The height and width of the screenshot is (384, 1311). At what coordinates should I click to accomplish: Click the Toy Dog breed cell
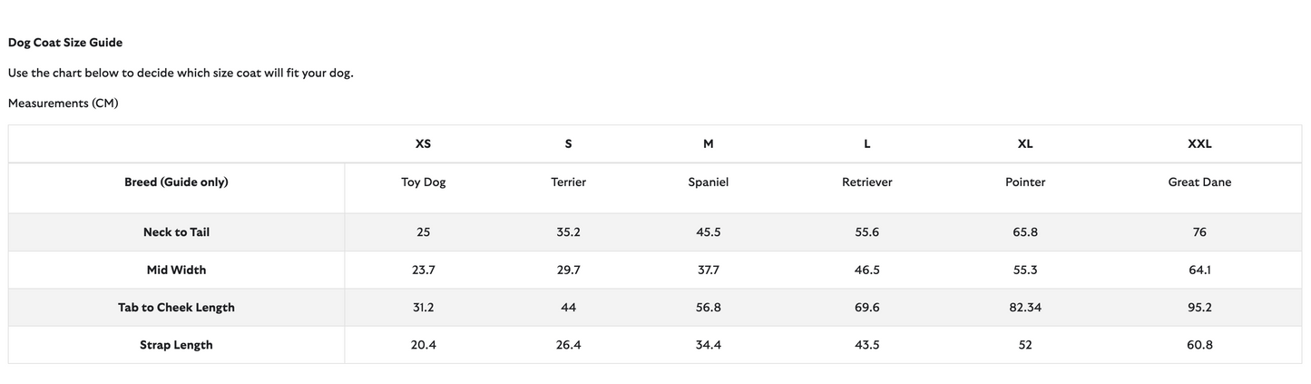tap(423, 182)
